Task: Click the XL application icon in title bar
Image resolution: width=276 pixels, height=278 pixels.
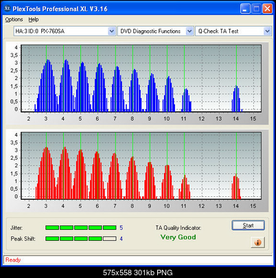Action: 8,8
